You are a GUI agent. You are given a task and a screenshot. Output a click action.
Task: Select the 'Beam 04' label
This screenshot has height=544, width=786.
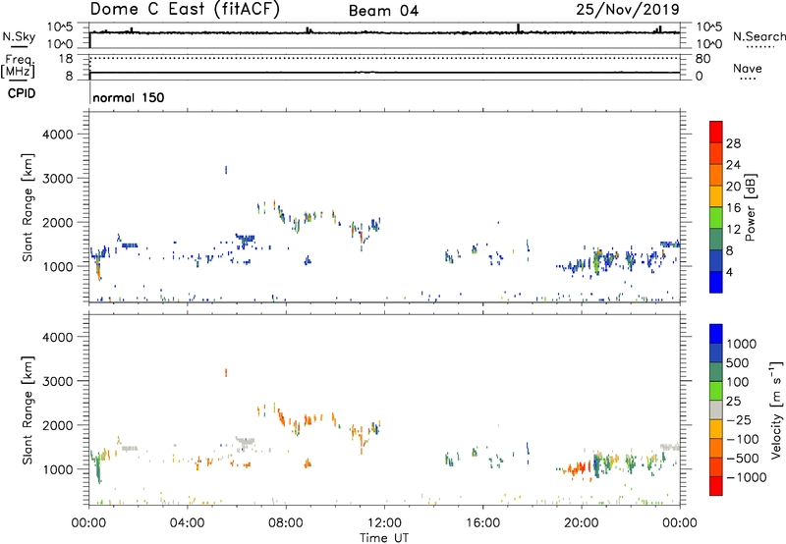pos(383,11)
